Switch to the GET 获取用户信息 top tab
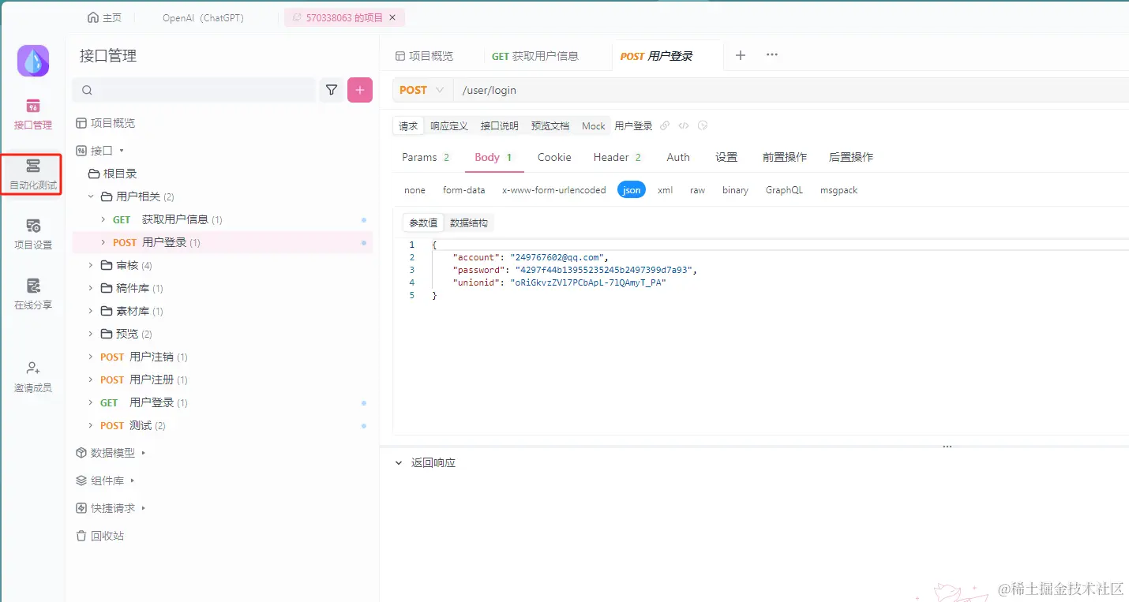 [535, 56]
